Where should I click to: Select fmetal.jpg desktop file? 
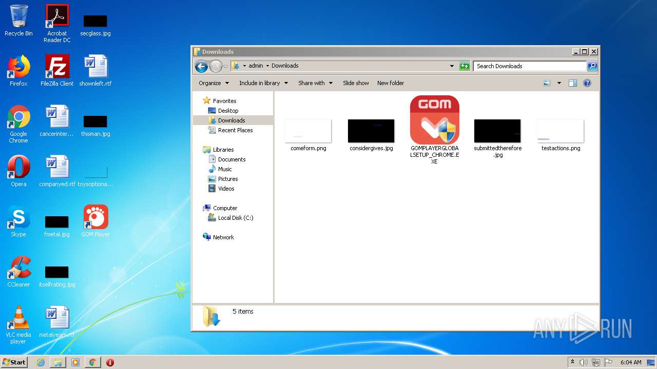(x=57, y=226)
